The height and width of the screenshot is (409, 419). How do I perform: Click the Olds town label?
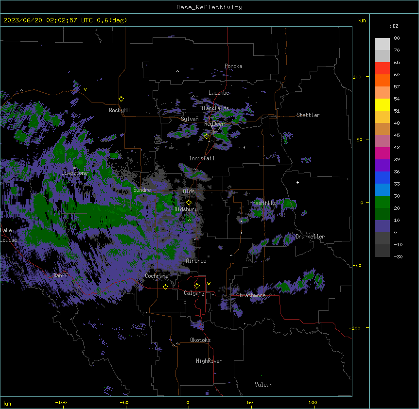click(189, 191)
